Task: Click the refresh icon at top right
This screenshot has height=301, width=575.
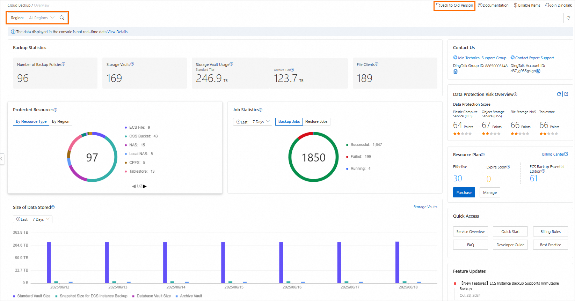Action: (x=568, y=18)
